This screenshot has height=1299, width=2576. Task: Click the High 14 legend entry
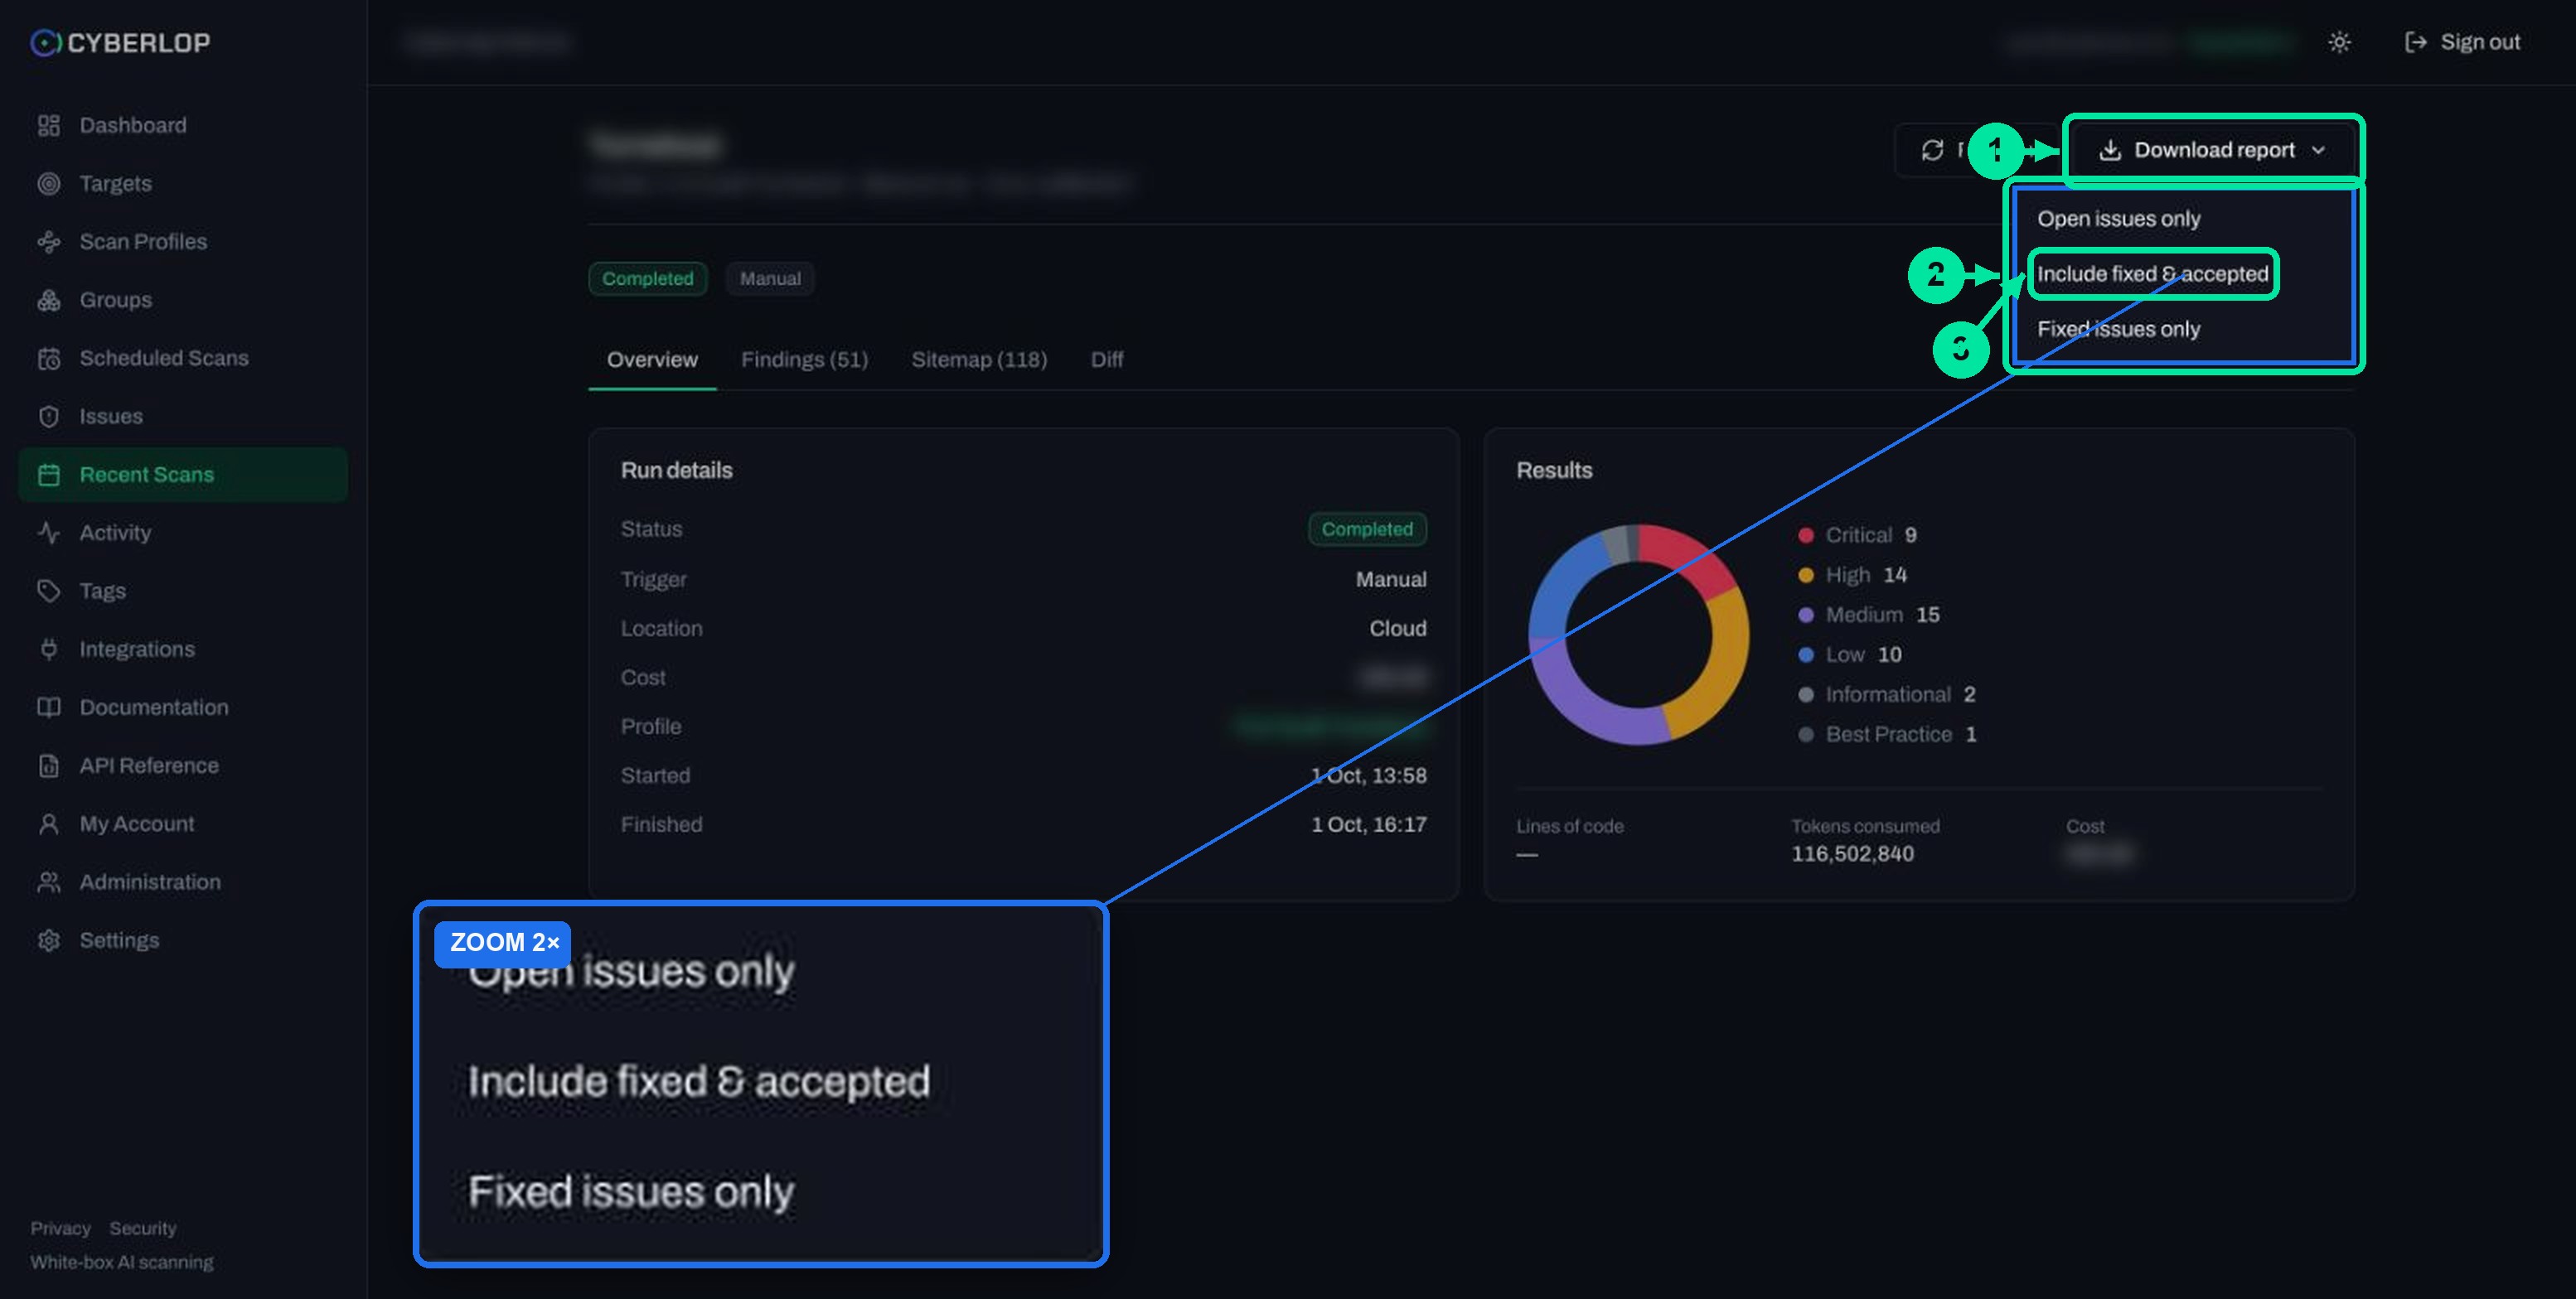tap(1852, 576)
